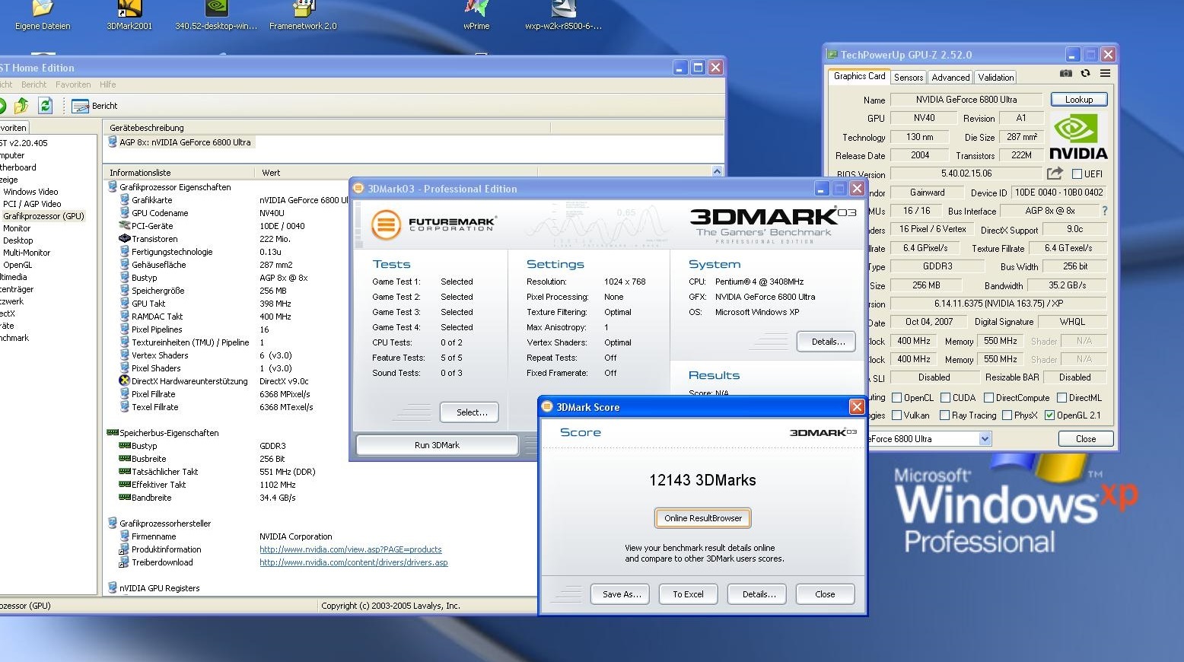This screenshot has width=1184, height=662.
Task: Click the Futuremark orange logo icon
Action: [x=386, y=224]
